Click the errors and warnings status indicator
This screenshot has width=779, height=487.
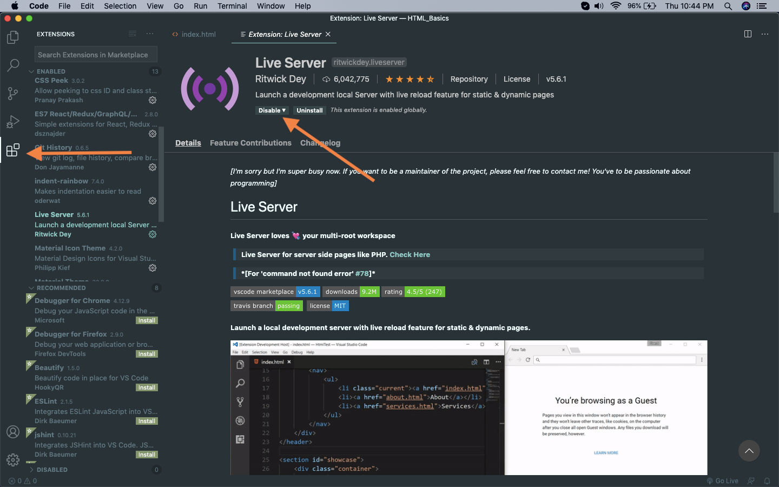click(23, 481)
